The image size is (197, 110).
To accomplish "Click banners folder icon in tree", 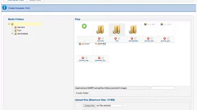I will point(15,27).
